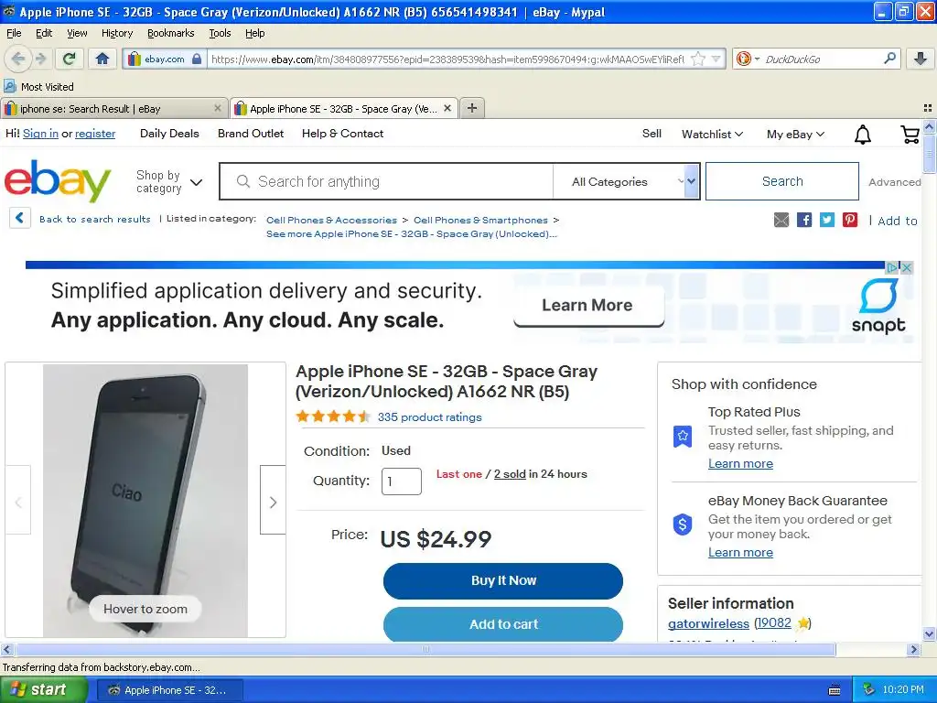Click the vertical scrollbar down arrow

pyautogui.click(x=930, y=633)
